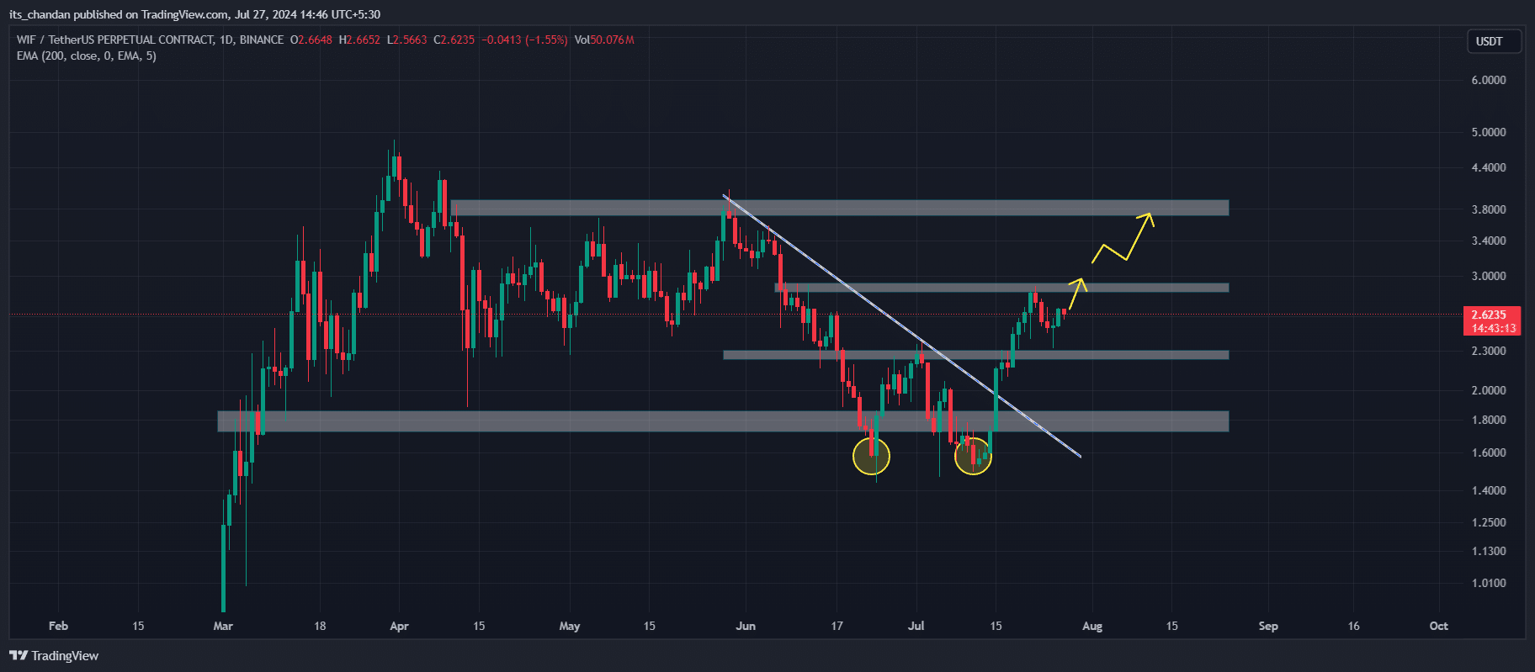Image resolution: width=1535 pixels, height=672 pixels.
Task: Click the 3.4000 price axis label
Action: (x=1489, y=241)
